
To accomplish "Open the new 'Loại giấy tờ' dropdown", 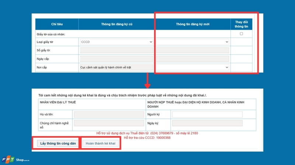I will point(192,42).
